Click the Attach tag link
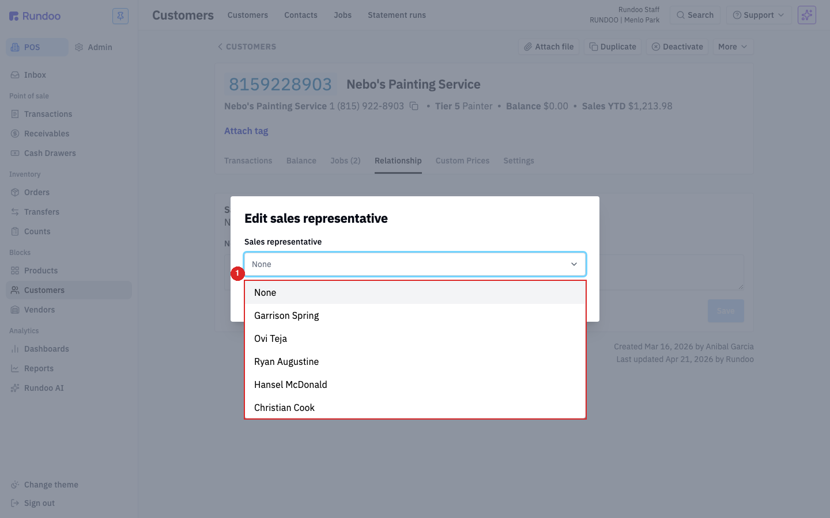This screenshot has height=518, width=830. [x=246, y=131]
